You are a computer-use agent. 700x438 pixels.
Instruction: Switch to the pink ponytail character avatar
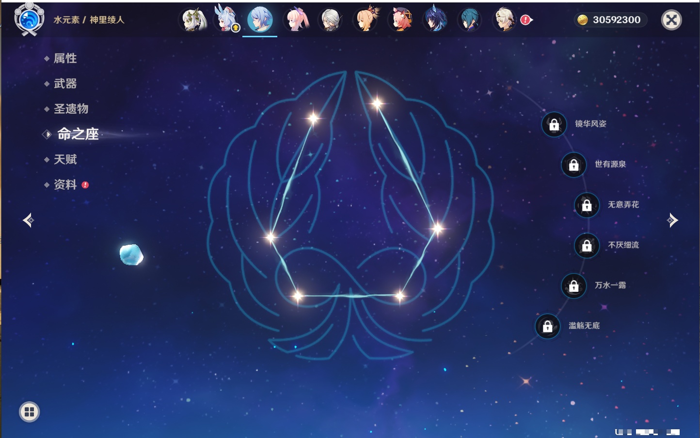296,20
